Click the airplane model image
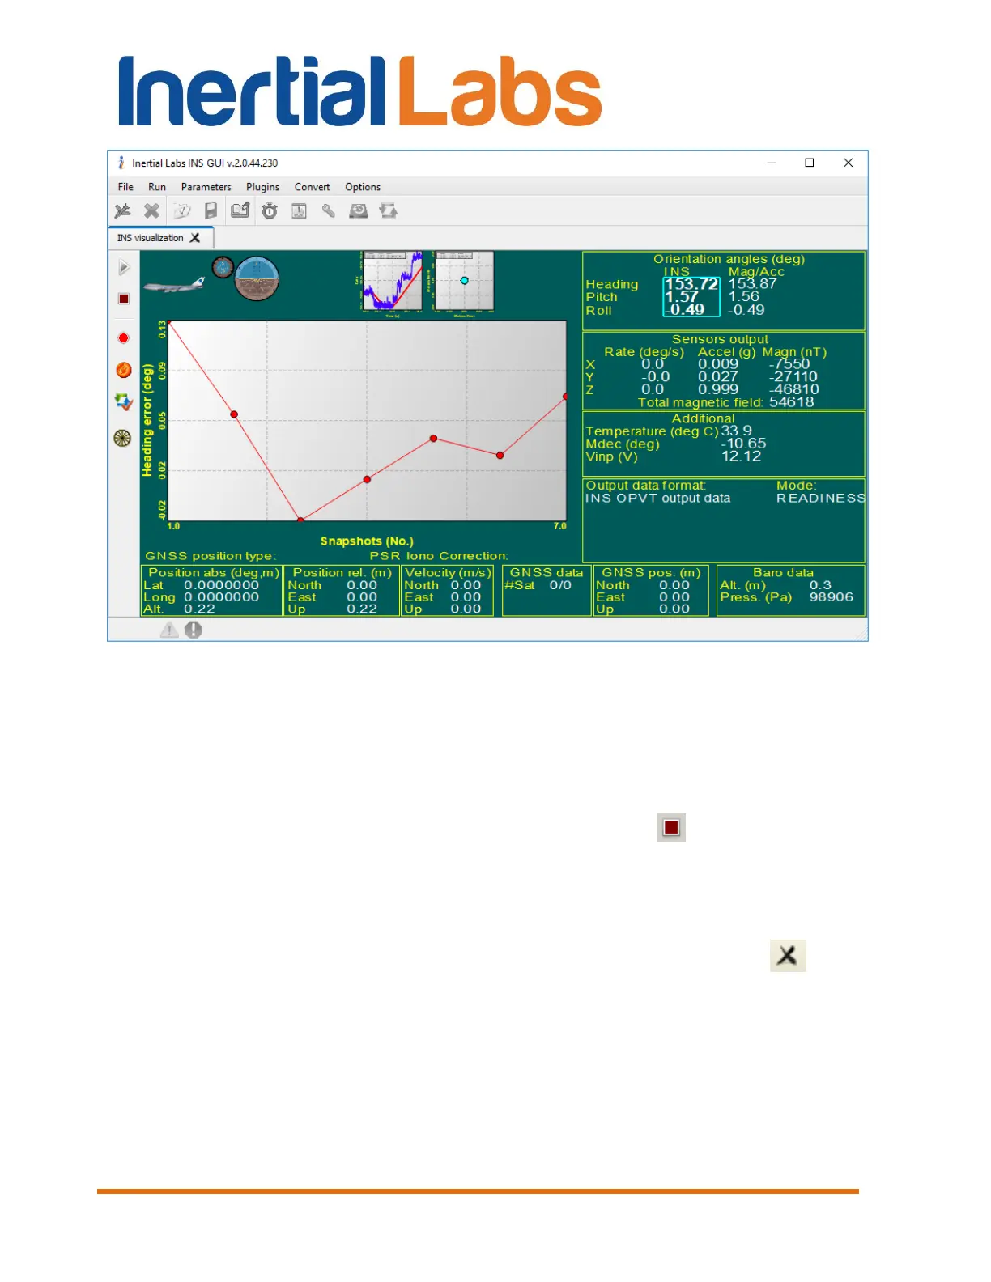This screenshot has height=1282, width=991. (174, 284)
